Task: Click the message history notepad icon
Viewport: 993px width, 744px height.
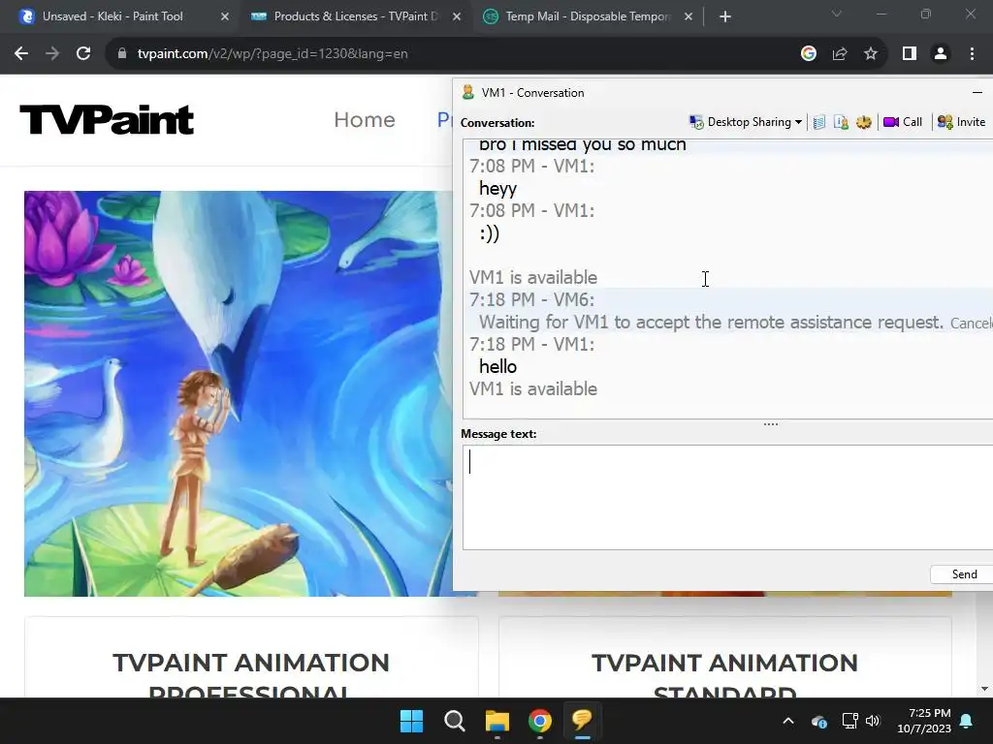Action: 818,122
